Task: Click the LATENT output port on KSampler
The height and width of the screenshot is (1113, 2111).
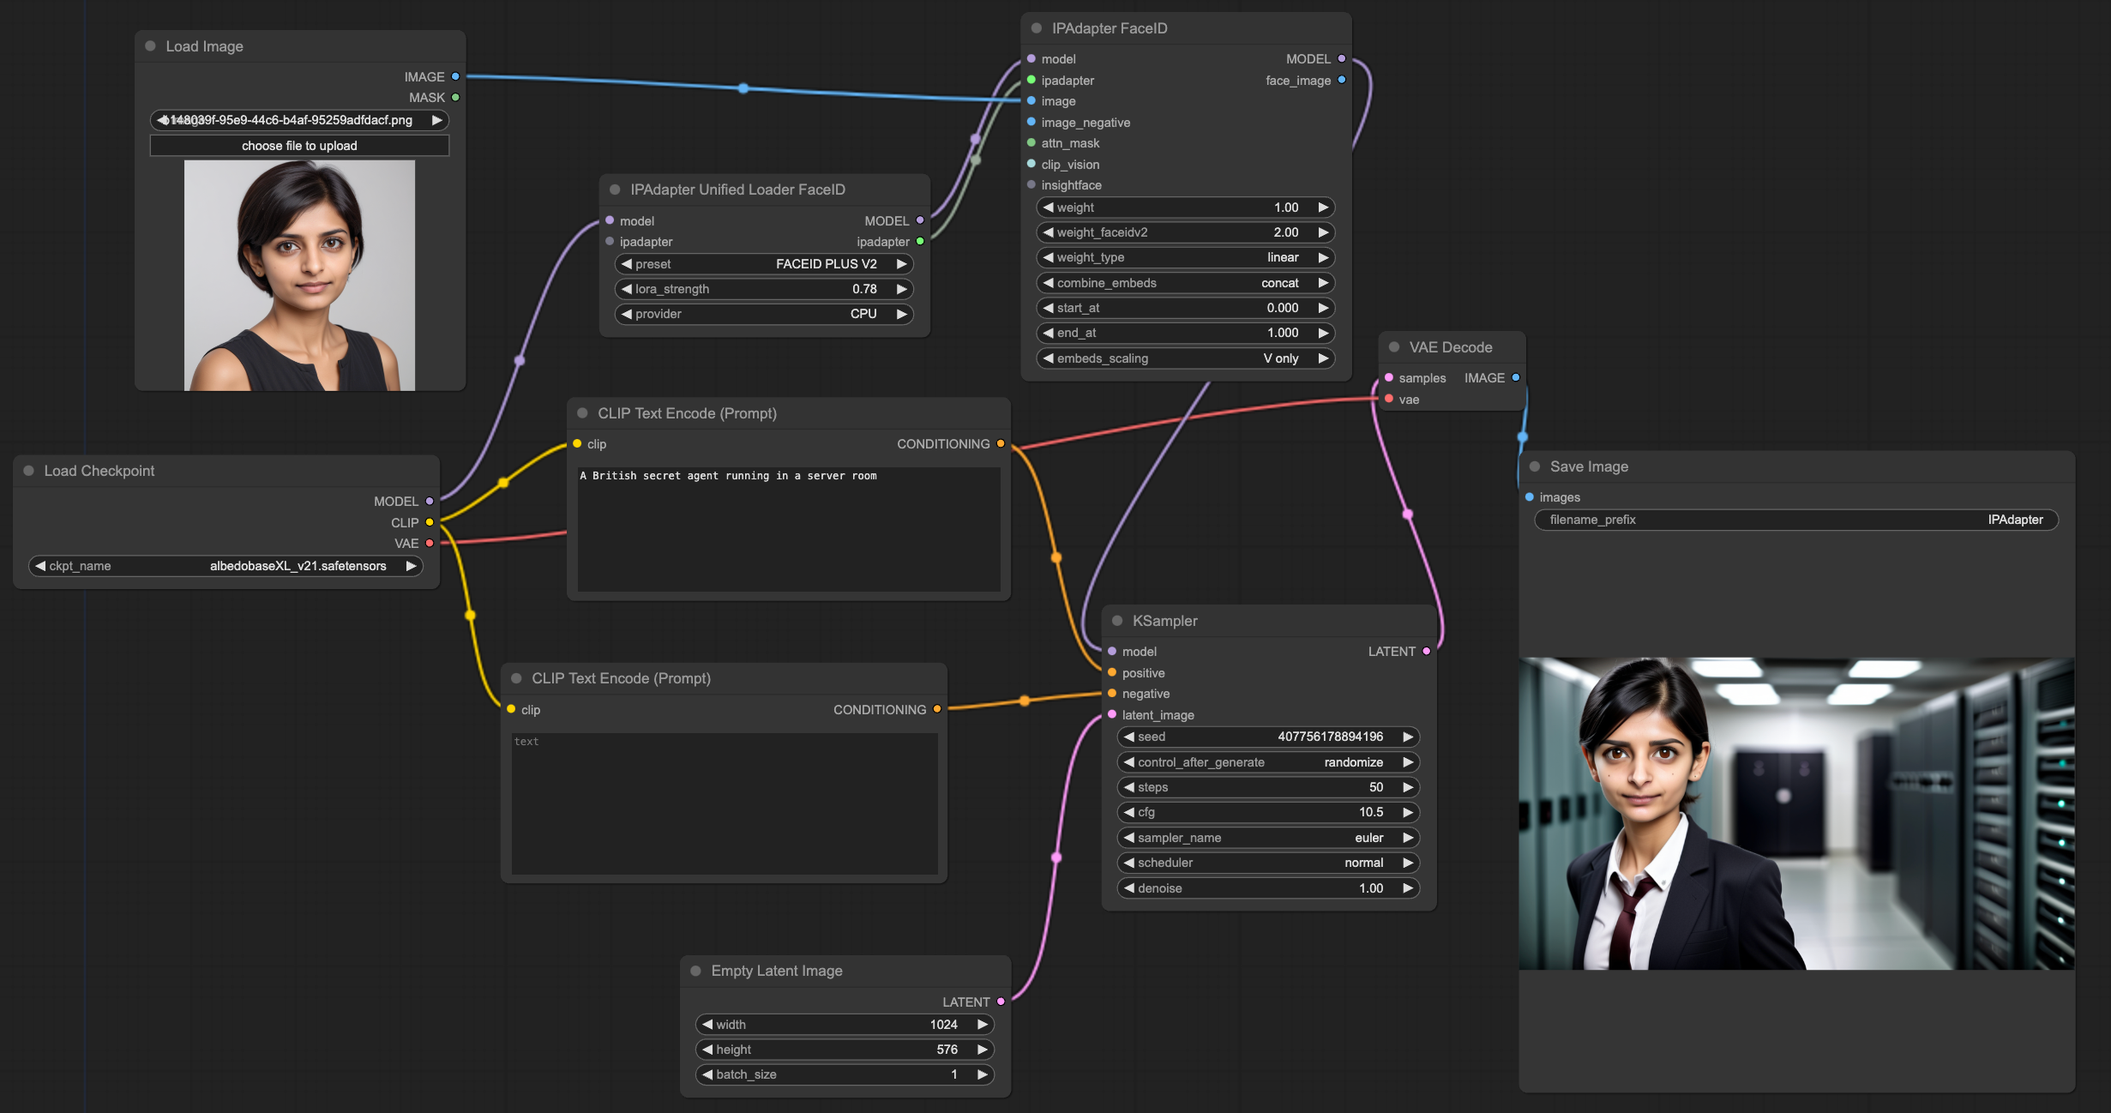Action: point(1427,652)
